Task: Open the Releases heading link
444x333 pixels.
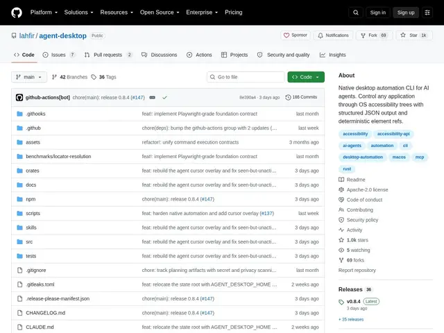Action: coord(350,289)
